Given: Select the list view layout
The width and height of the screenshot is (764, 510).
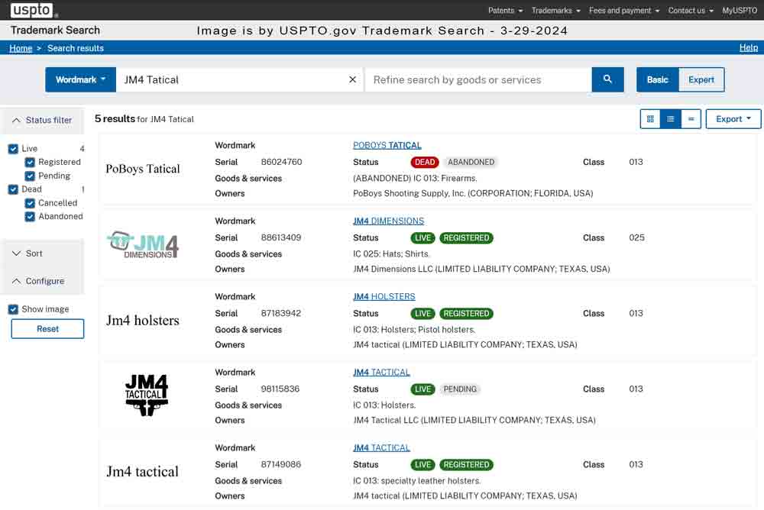Looking at the screenshot, I should point(670,118).
